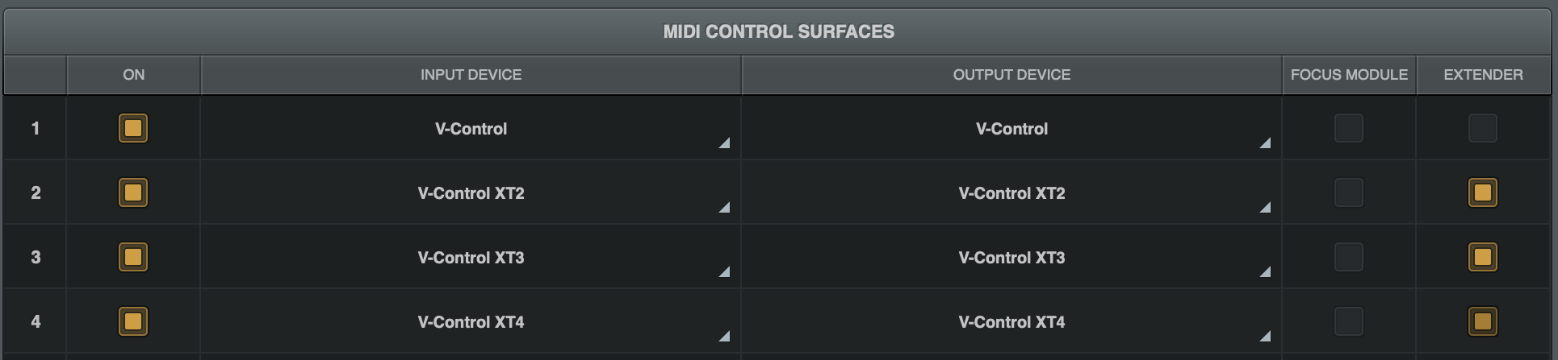This screenshot has height=360, width=1558.
Task: Open output device dropdown for row 1
Action: pos(1011,129)
